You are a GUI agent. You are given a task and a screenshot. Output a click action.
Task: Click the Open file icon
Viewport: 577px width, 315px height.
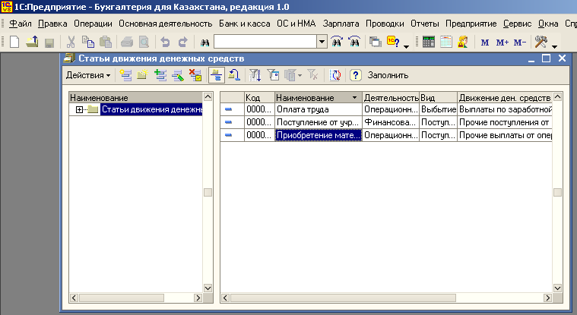coord(32,42)
